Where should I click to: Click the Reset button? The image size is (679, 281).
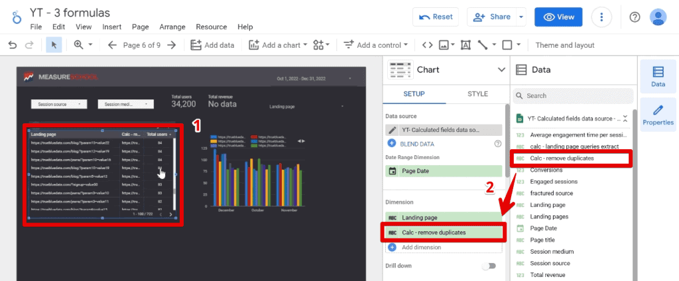click(436, 17)
